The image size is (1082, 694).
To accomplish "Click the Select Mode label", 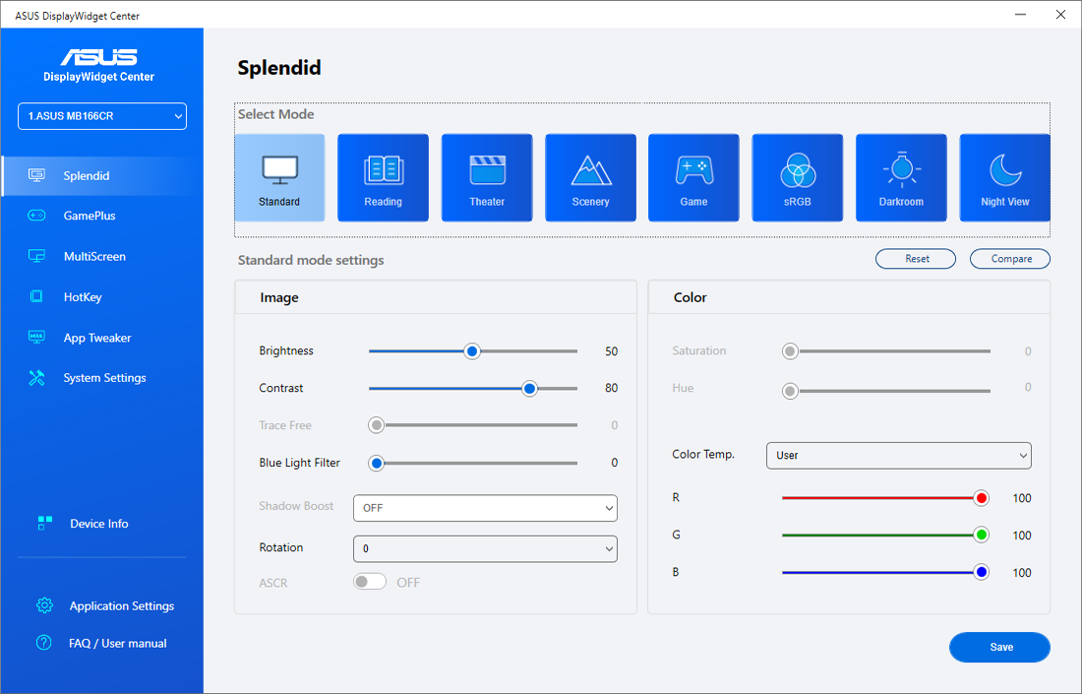I will tap(276, 114).
